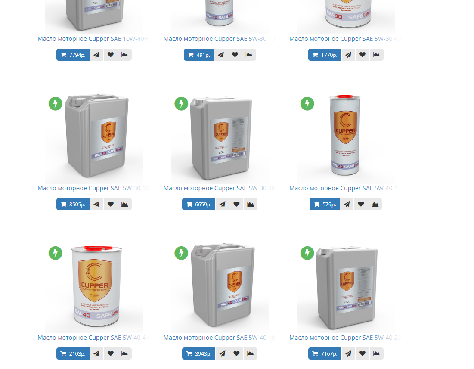Add 6659р. canister to cart
Screen dimensions: 474x369
click(x=198, y=204)
